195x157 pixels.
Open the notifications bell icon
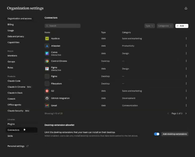186,8
